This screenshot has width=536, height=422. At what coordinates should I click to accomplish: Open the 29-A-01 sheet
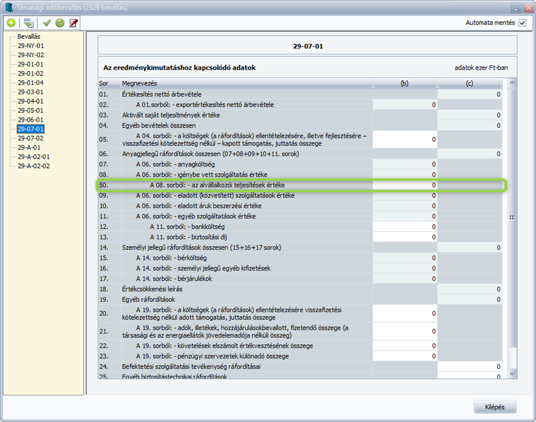pos(29,147)
